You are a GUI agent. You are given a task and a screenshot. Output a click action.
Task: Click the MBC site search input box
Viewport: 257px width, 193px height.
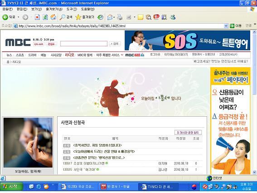coord(84,44)
